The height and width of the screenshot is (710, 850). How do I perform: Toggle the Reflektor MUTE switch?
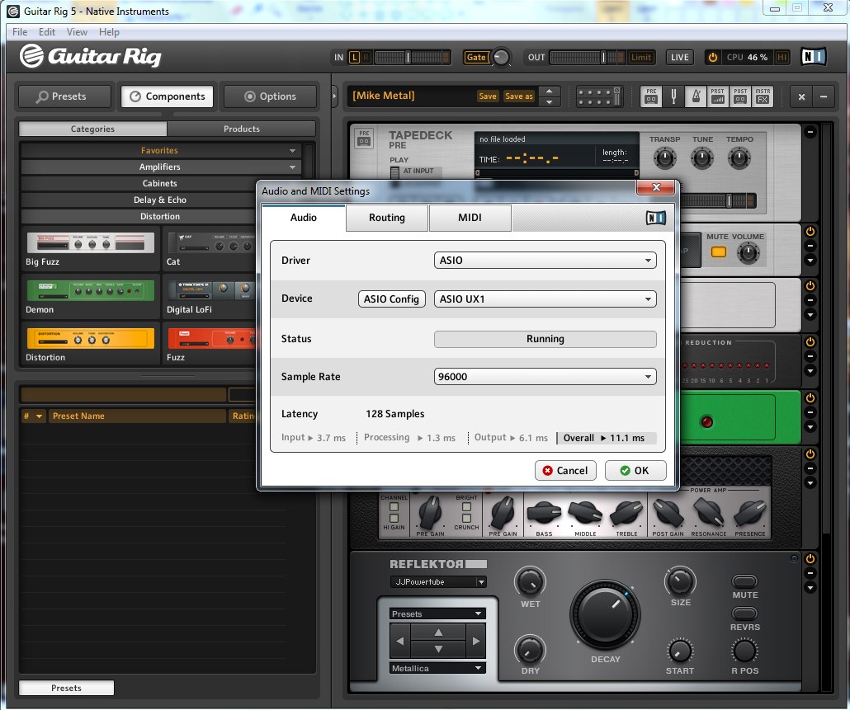[744, 581]
